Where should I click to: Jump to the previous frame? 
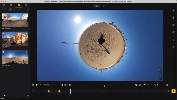click(x=33, y=85)
